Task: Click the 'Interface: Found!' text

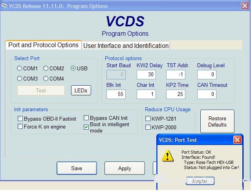Action: pyautogui.click(x=198, y=157)
